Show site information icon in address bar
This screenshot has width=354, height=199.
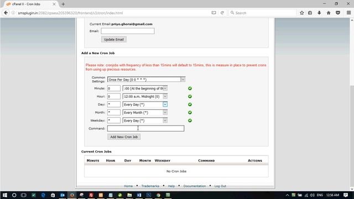13,13
